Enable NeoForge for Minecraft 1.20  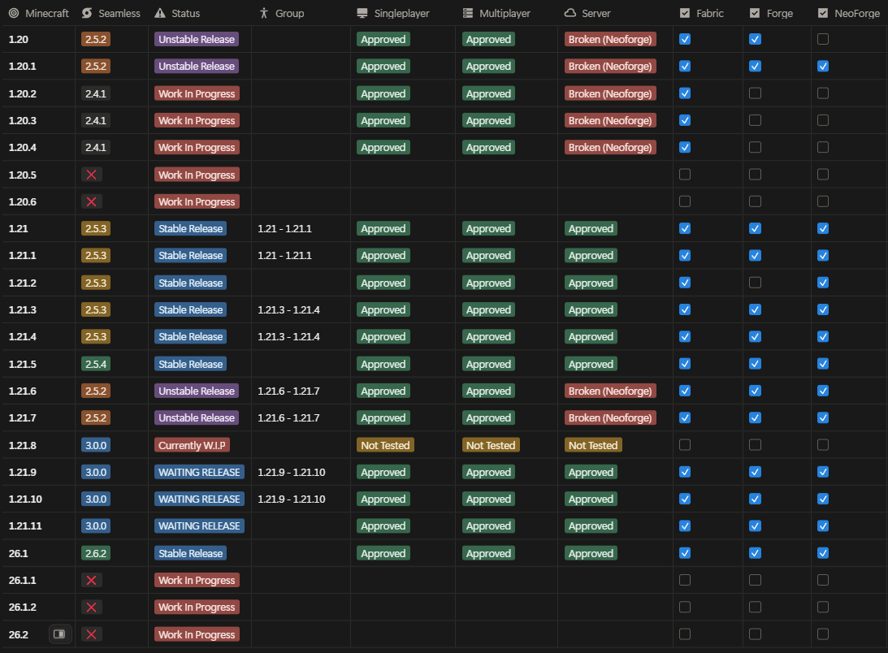pos(823,39)
